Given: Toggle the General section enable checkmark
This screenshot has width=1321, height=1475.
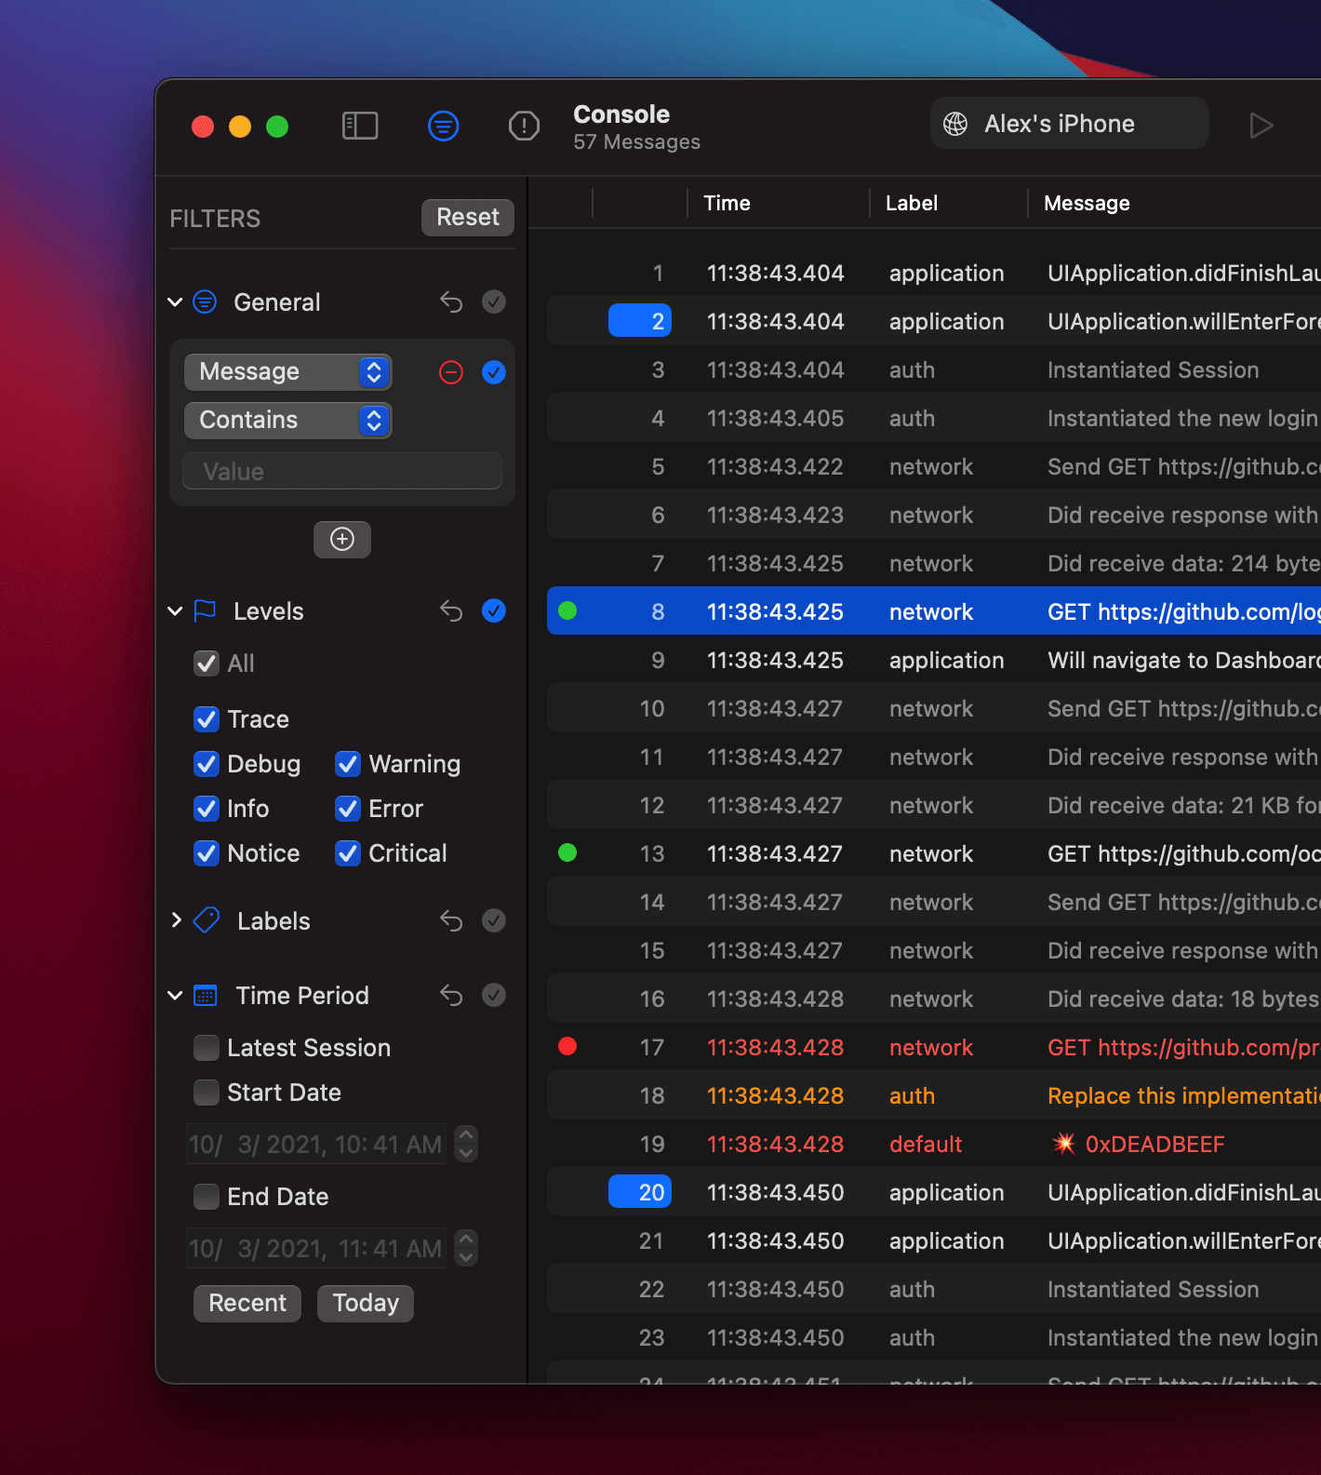Looking at the screenshot, I should (x=494, y=302).
